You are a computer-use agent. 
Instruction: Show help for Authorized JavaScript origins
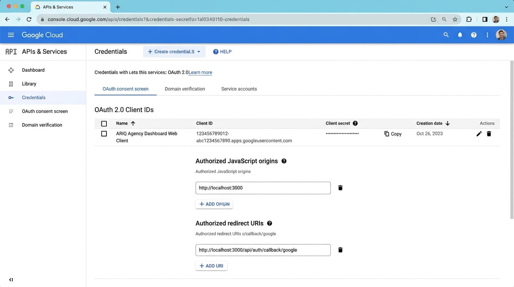[284, 161]
